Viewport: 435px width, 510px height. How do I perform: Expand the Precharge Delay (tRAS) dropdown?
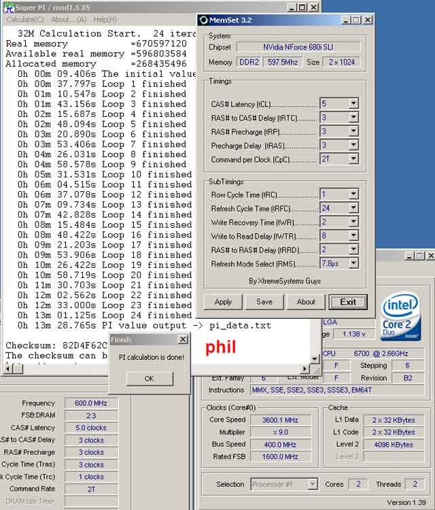point(353,145)
